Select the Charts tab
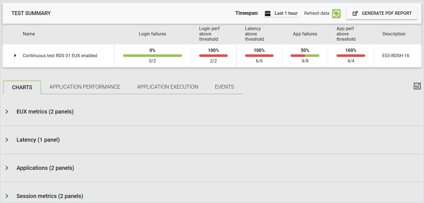This screenshot has width=424, height=203. pos(22,87)
